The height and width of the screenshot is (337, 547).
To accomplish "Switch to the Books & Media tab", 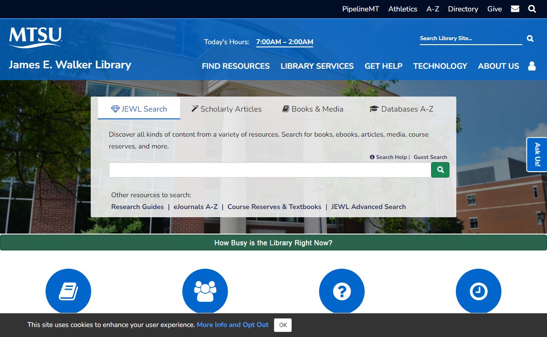I will click(313, 109).
